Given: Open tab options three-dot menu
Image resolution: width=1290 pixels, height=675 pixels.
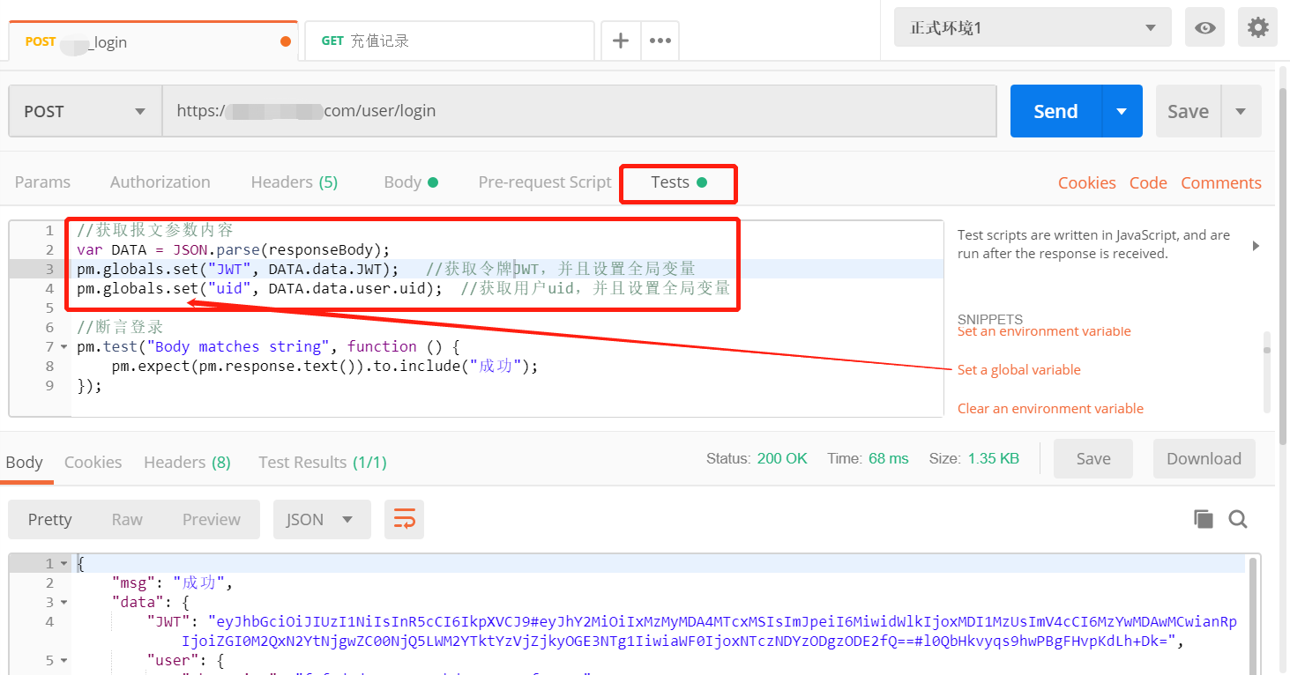Looking at the screenshot, I should [660, 41].
